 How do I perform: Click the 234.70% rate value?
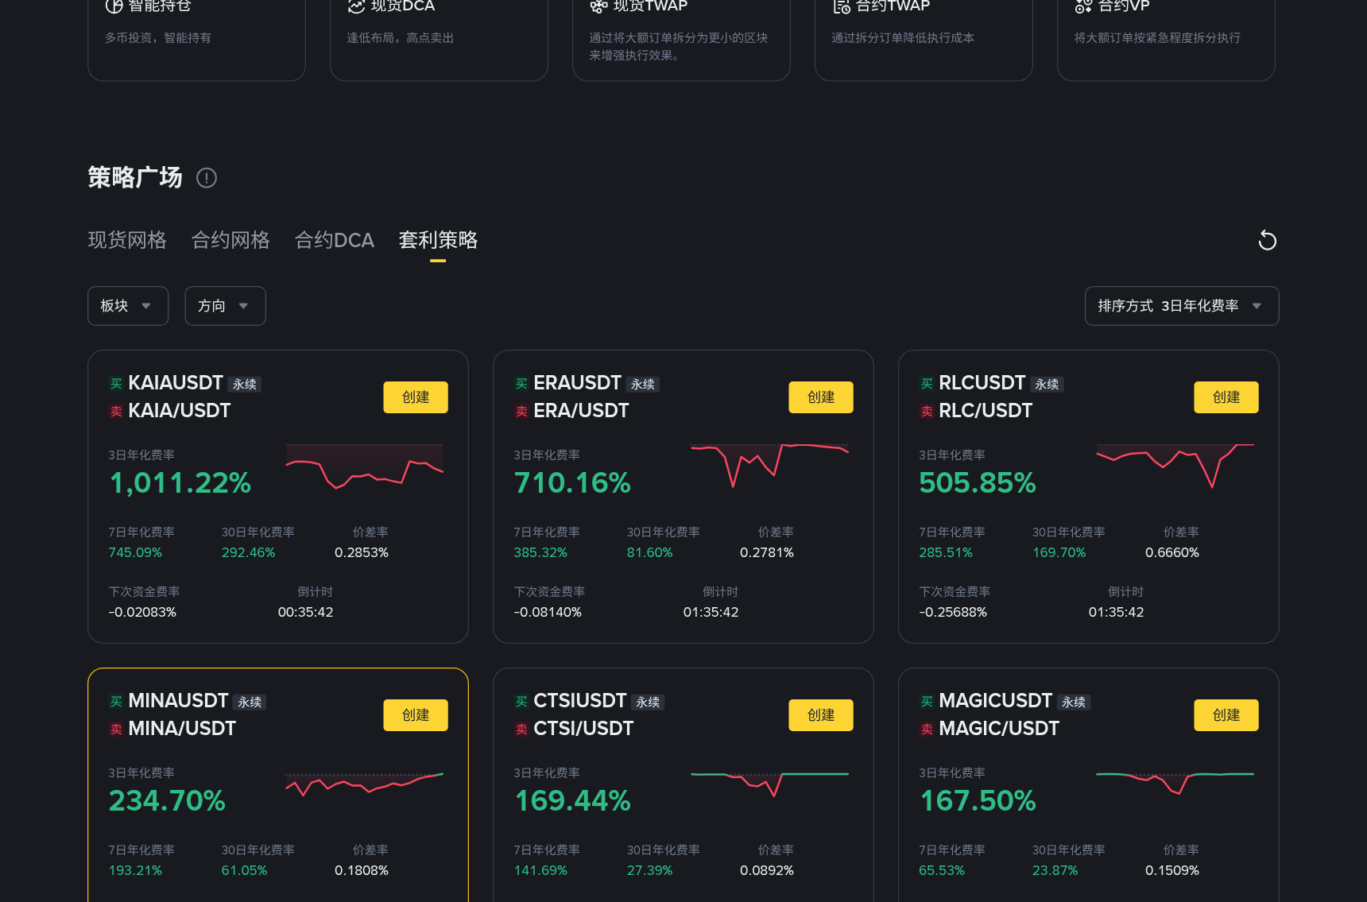point(167,801)
